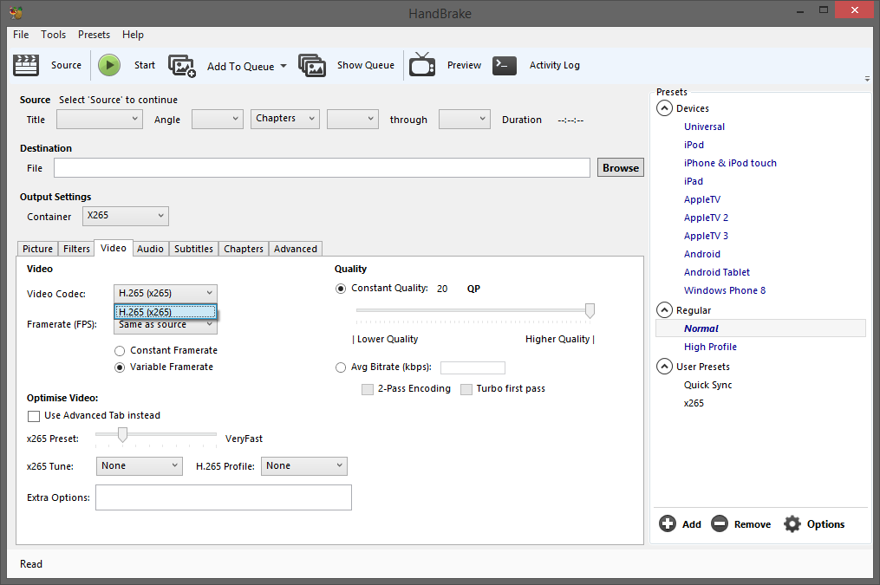Select the Quick Sync user preset
The height and width of the screenshot is (585, 880).
pos(707,386)
